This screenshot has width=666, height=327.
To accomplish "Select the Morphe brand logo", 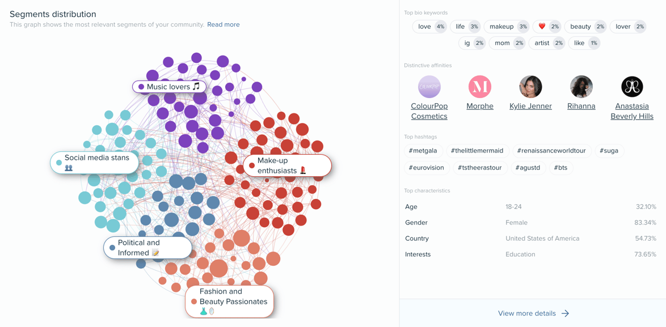I will (479, 86).
